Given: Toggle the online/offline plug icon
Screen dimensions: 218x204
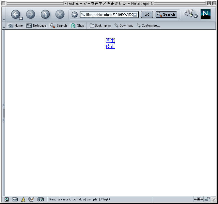Looking at the screenshot, I should point(198,199).
